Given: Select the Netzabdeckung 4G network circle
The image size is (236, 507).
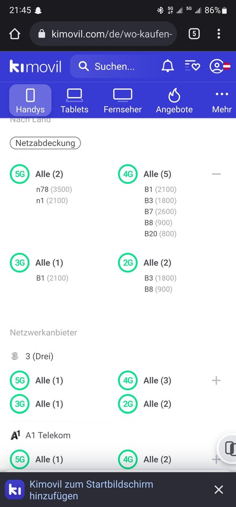Looking at the screenshot, I should pos(128,174).
